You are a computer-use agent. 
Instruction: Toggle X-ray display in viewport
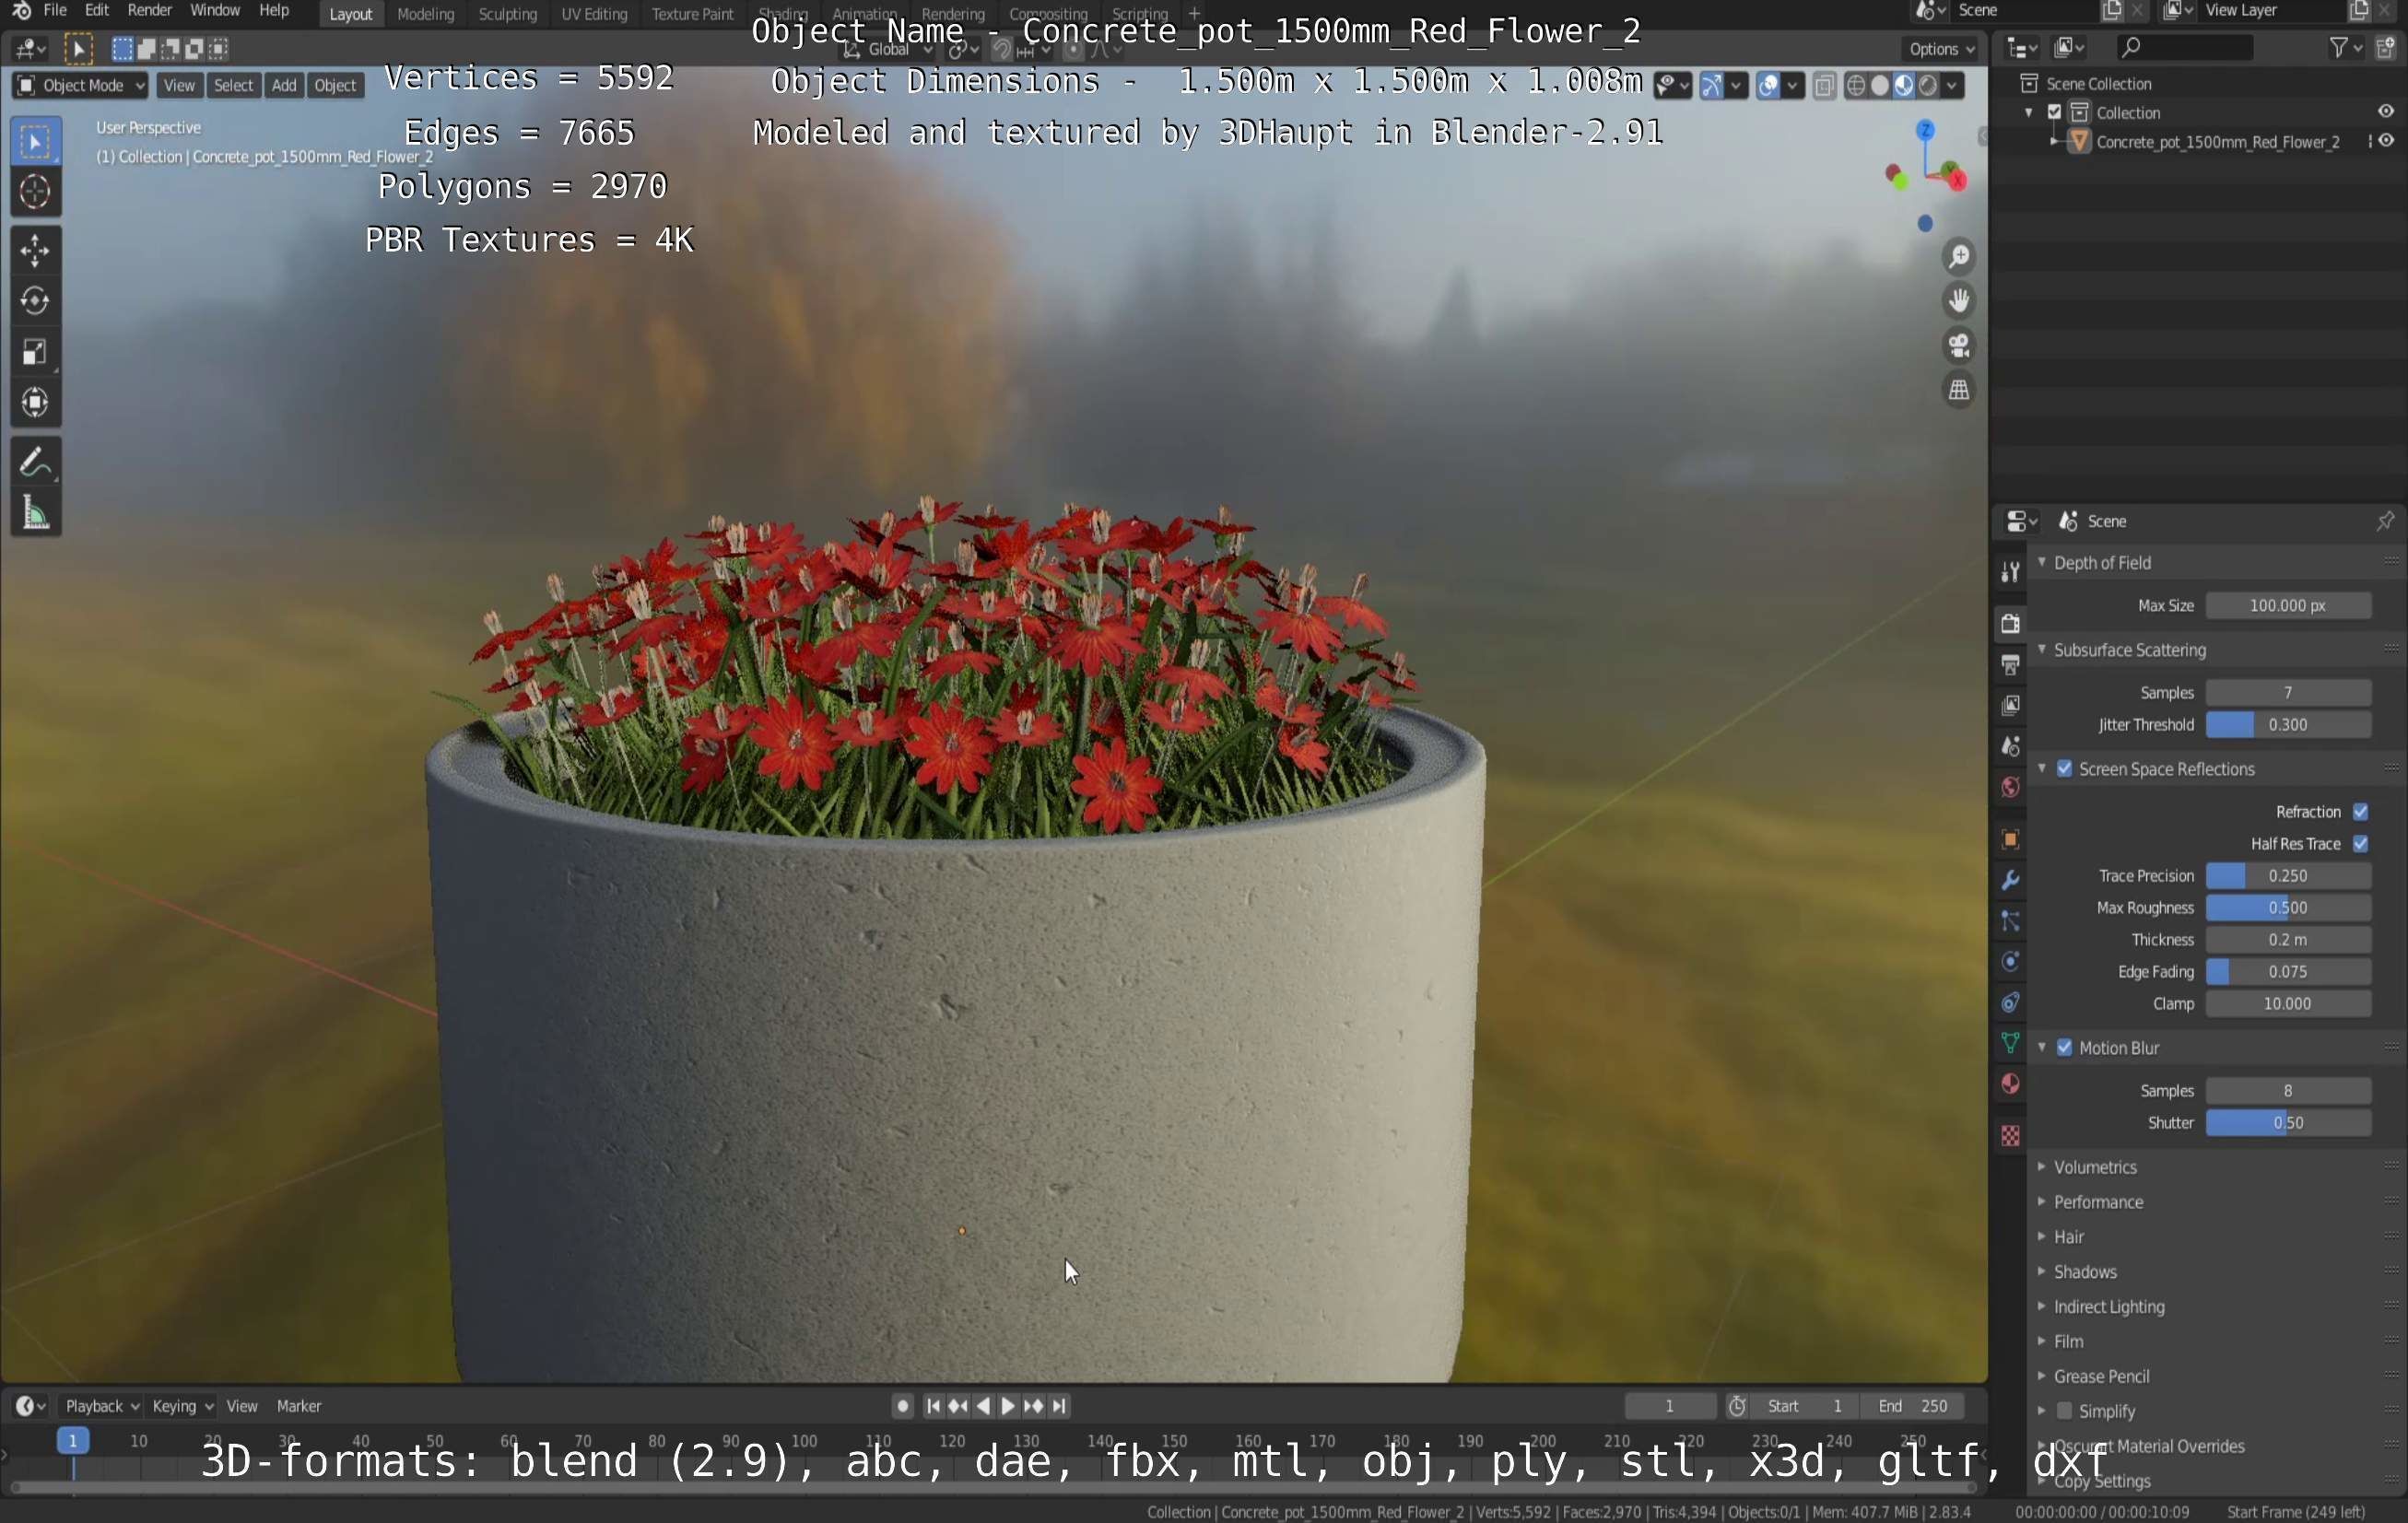(x=1823, y=86)
